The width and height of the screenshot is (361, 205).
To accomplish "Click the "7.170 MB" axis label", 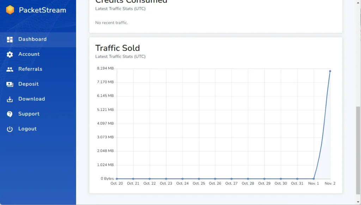I will click(x=105, y=82).
